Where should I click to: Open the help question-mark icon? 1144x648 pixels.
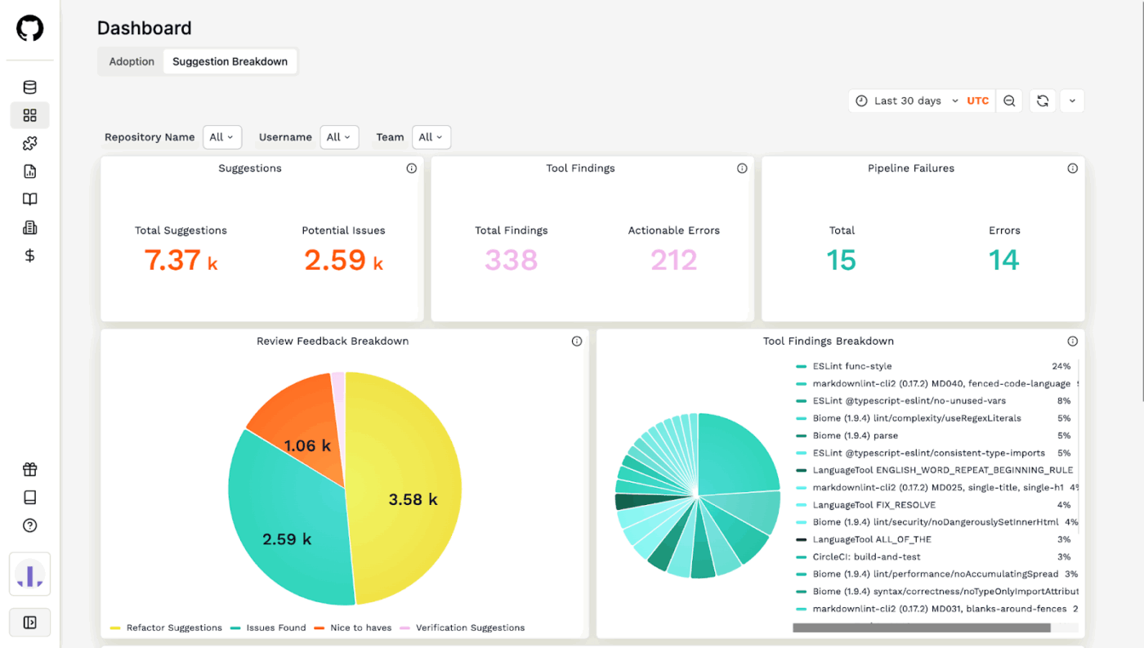[29, 525]
